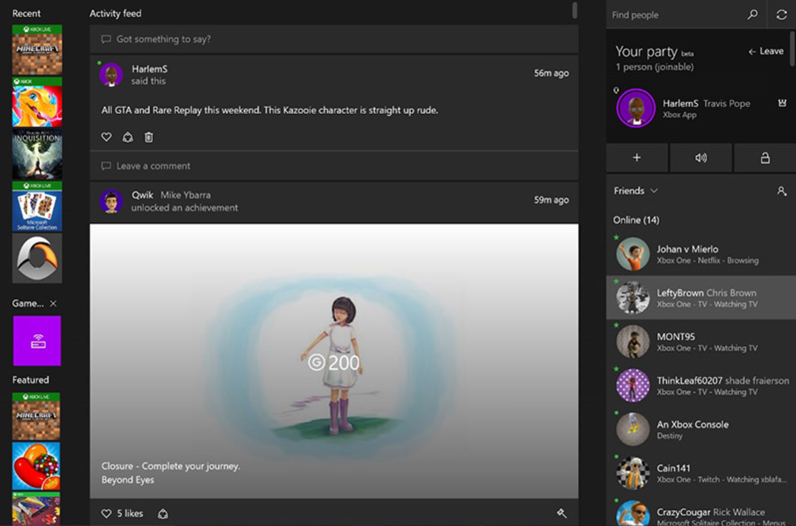The image size is (796, 526).
Task: Toggle party privacy with the lock icon
Action: [x=765, y=158]
